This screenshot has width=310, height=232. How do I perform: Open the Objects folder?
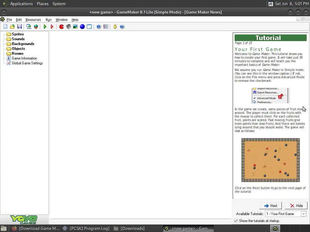pyautogui.click(x=16, y=49)
